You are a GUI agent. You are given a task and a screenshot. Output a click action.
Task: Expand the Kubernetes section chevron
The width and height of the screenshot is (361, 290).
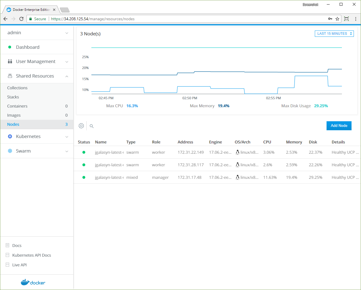coord(67,137)
